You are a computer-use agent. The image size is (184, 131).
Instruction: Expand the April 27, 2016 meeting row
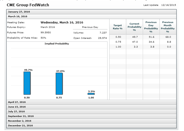(x=91, y=102)
